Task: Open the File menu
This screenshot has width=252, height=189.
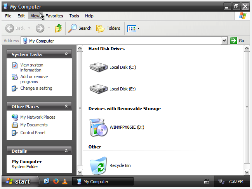Action: click(8, 16)
